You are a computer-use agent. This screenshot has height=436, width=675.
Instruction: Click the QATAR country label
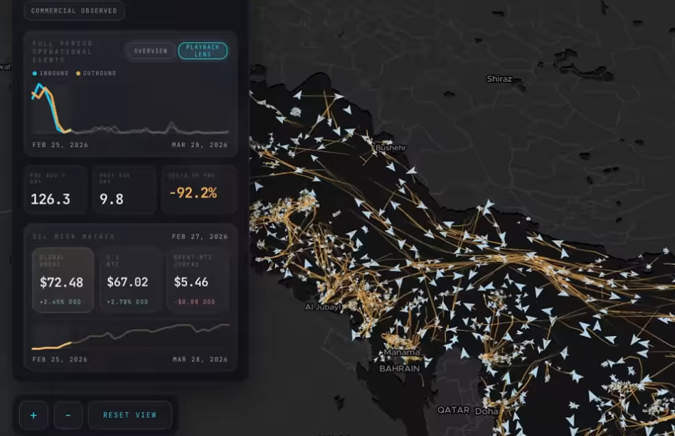click(x=453, y=410)
